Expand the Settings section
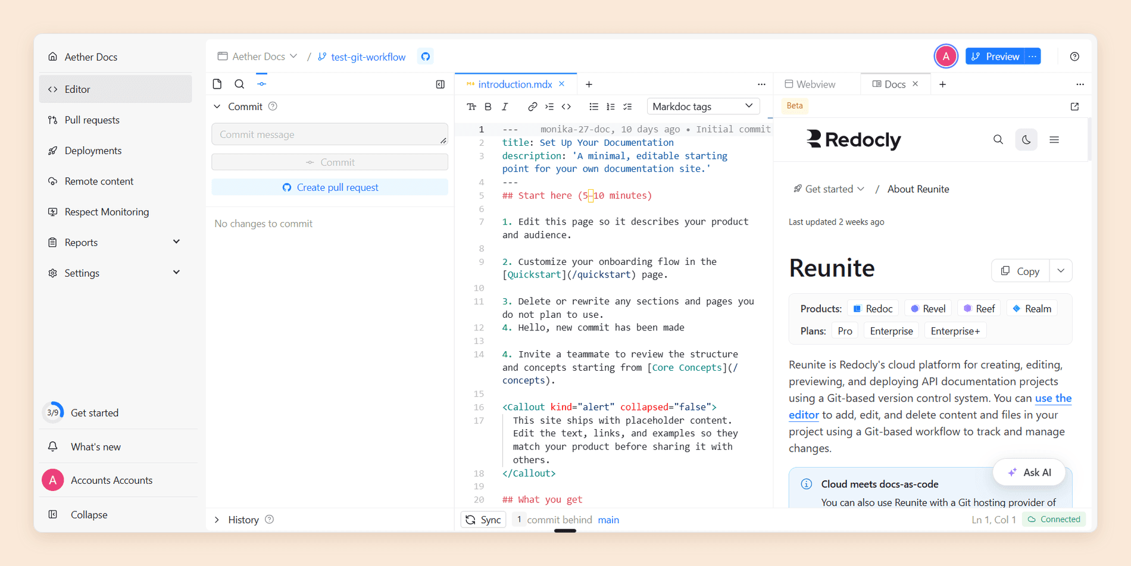 (x=115, y=273)
